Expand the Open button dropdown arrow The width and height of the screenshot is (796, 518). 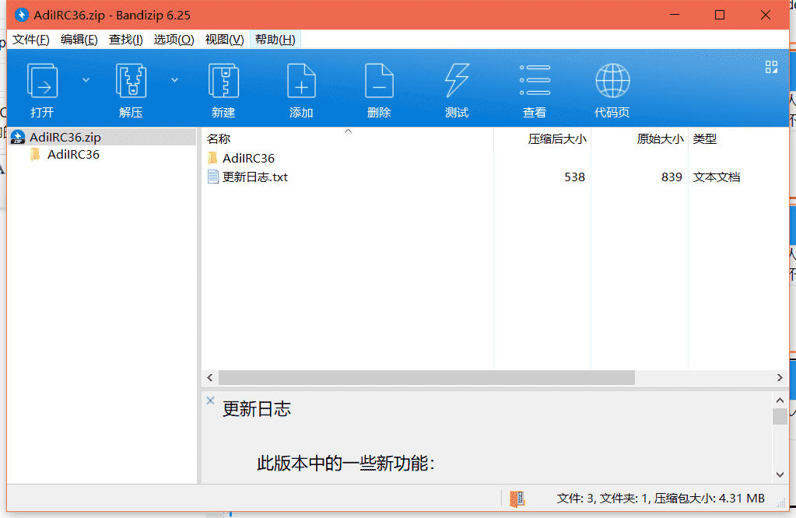coord(86,80)
